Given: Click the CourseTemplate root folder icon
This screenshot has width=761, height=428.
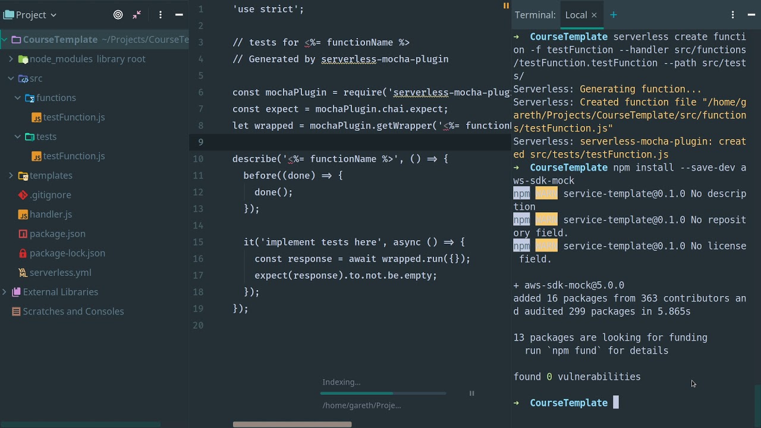Looking at the screenshot, I should tap(16, 40).
